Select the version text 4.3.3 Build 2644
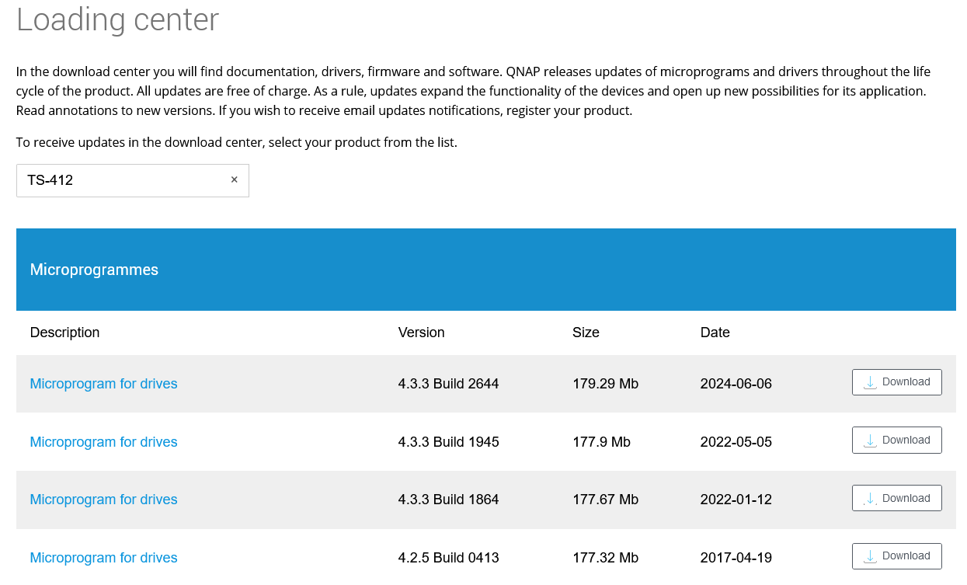Screen dimensions: 967x585 448,384
